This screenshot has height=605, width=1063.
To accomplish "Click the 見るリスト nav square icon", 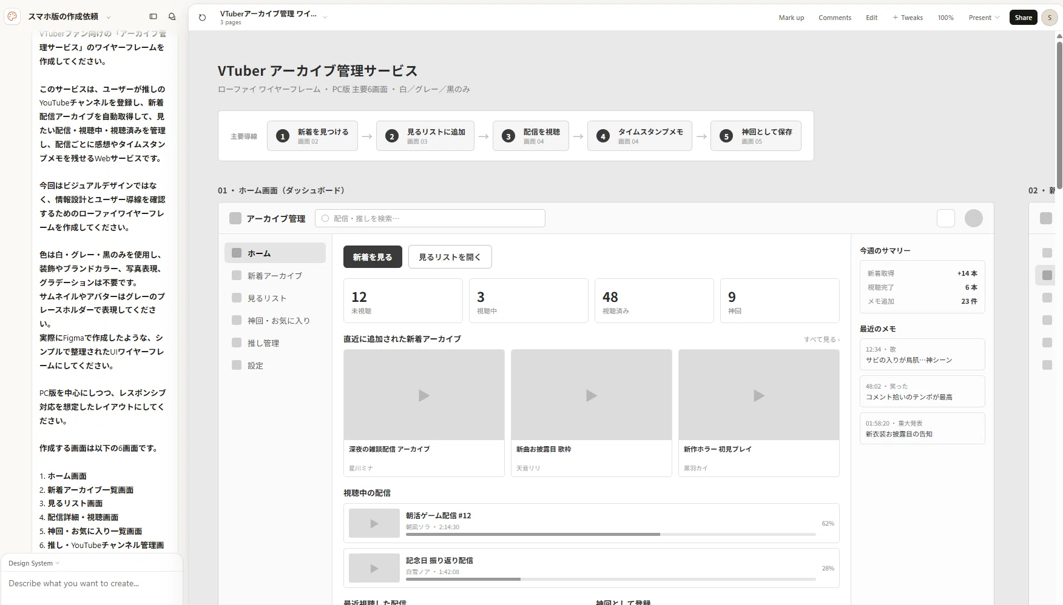I will (x=237, y=298).
